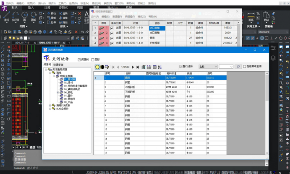Go to next record in resource window

(x=133, y=67)
